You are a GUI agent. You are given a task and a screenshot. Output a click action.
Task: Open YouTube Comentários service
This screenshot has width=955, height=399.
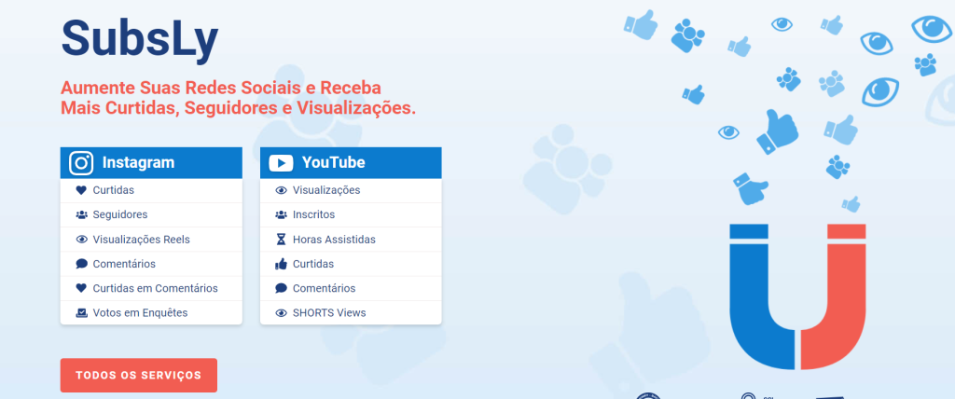click(351, 288)
